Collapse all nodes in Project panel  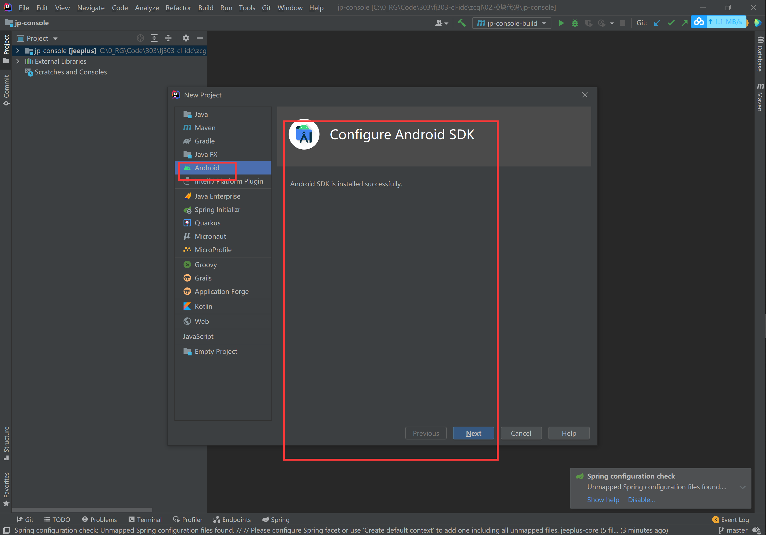pyautogui.click(x=168, y=38)
